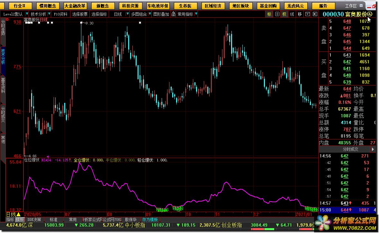Click the stock title 000030 富奥股份
The image size is (379, 233).
[347, 14]
